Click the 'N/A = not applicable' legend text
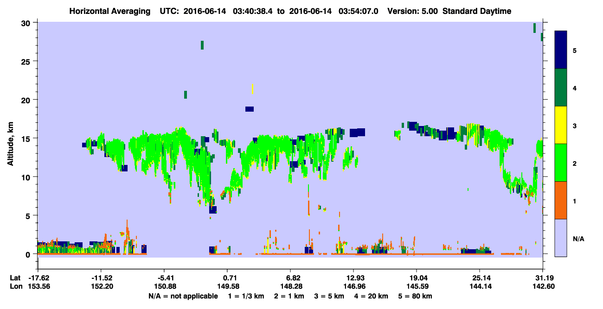 [183, 296]
